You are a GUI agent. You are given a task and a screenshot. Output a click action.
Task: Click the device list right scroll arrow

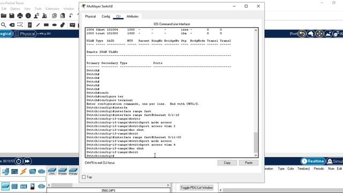[168, 185]
